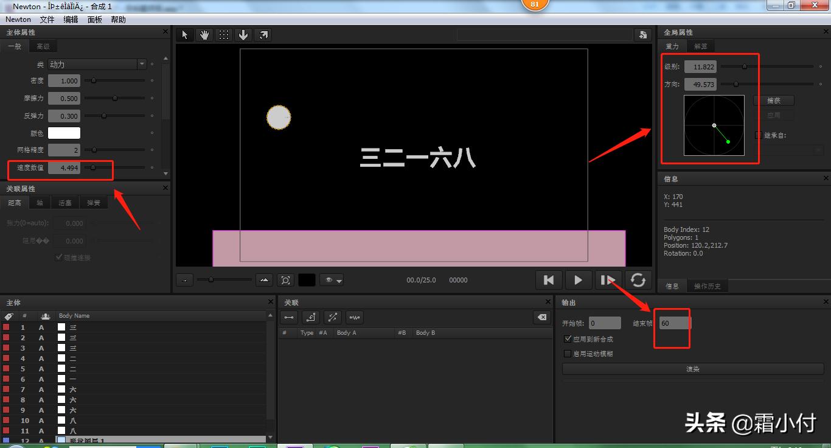This screenshot has height=448, width=831.
Task: Select the distance joint icon in 关联 panel
Action: point(288,317)
